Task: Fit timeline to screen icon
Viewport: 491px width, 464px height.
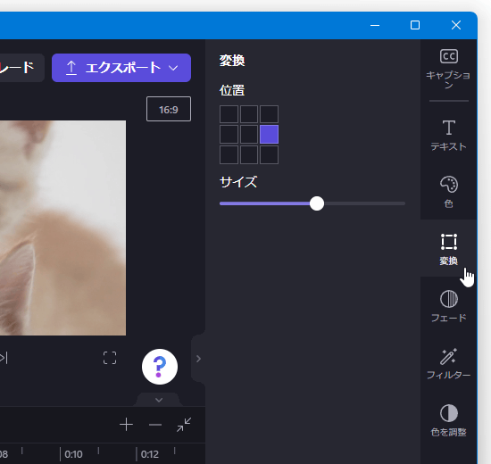Action: tap(184, 425)
